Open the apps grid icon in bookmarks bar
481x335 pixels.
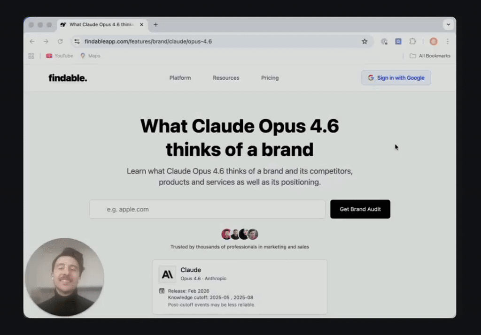click(x=31, y=56)
